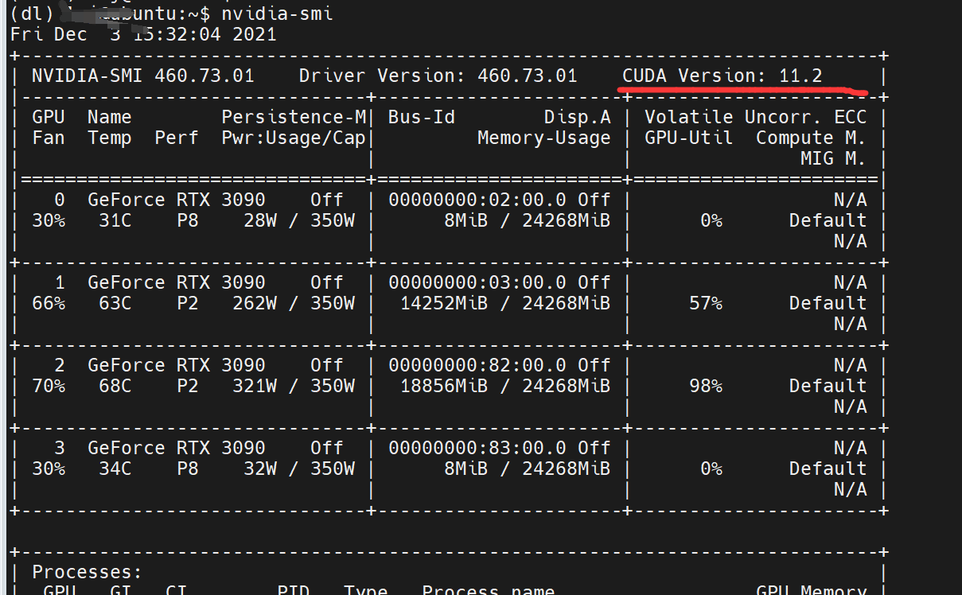
Task: Click "GeForce RTX 3090" in GPU 2 row
Action: (177, 366)
